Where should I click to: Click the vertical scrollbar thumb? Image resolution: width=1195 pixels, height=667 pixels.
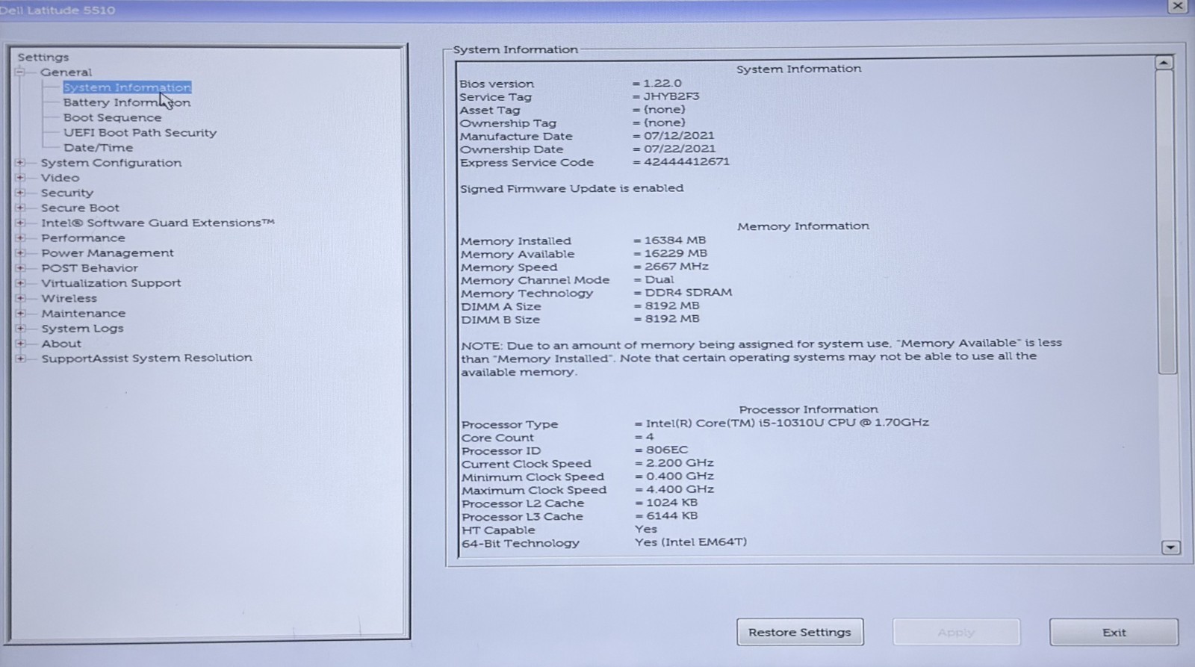click(x=1166, y=222)
